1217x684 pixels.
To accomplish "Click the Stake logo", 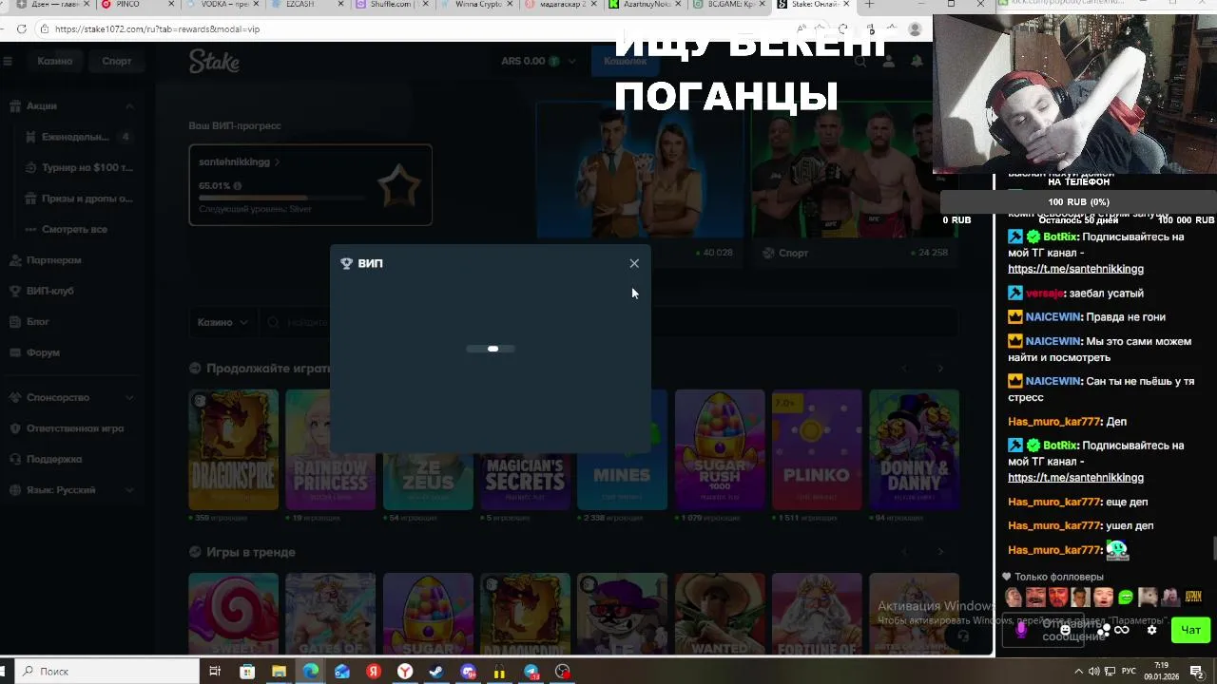I will [x=214, y=62].
